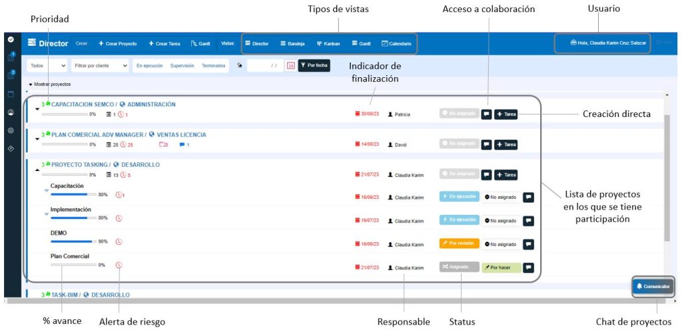Open chat icon on the Plan Comercial row
The image size is (682, 336).
528,267
